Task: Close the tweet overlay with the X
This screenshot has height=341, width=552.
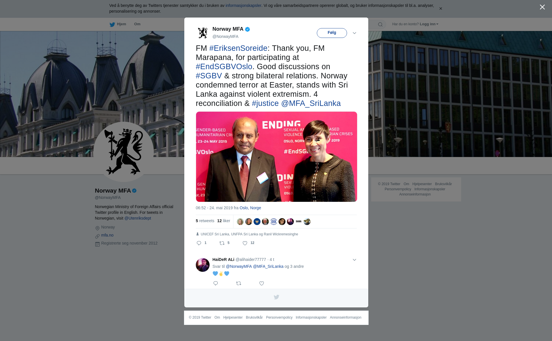Action: (542, 7)
